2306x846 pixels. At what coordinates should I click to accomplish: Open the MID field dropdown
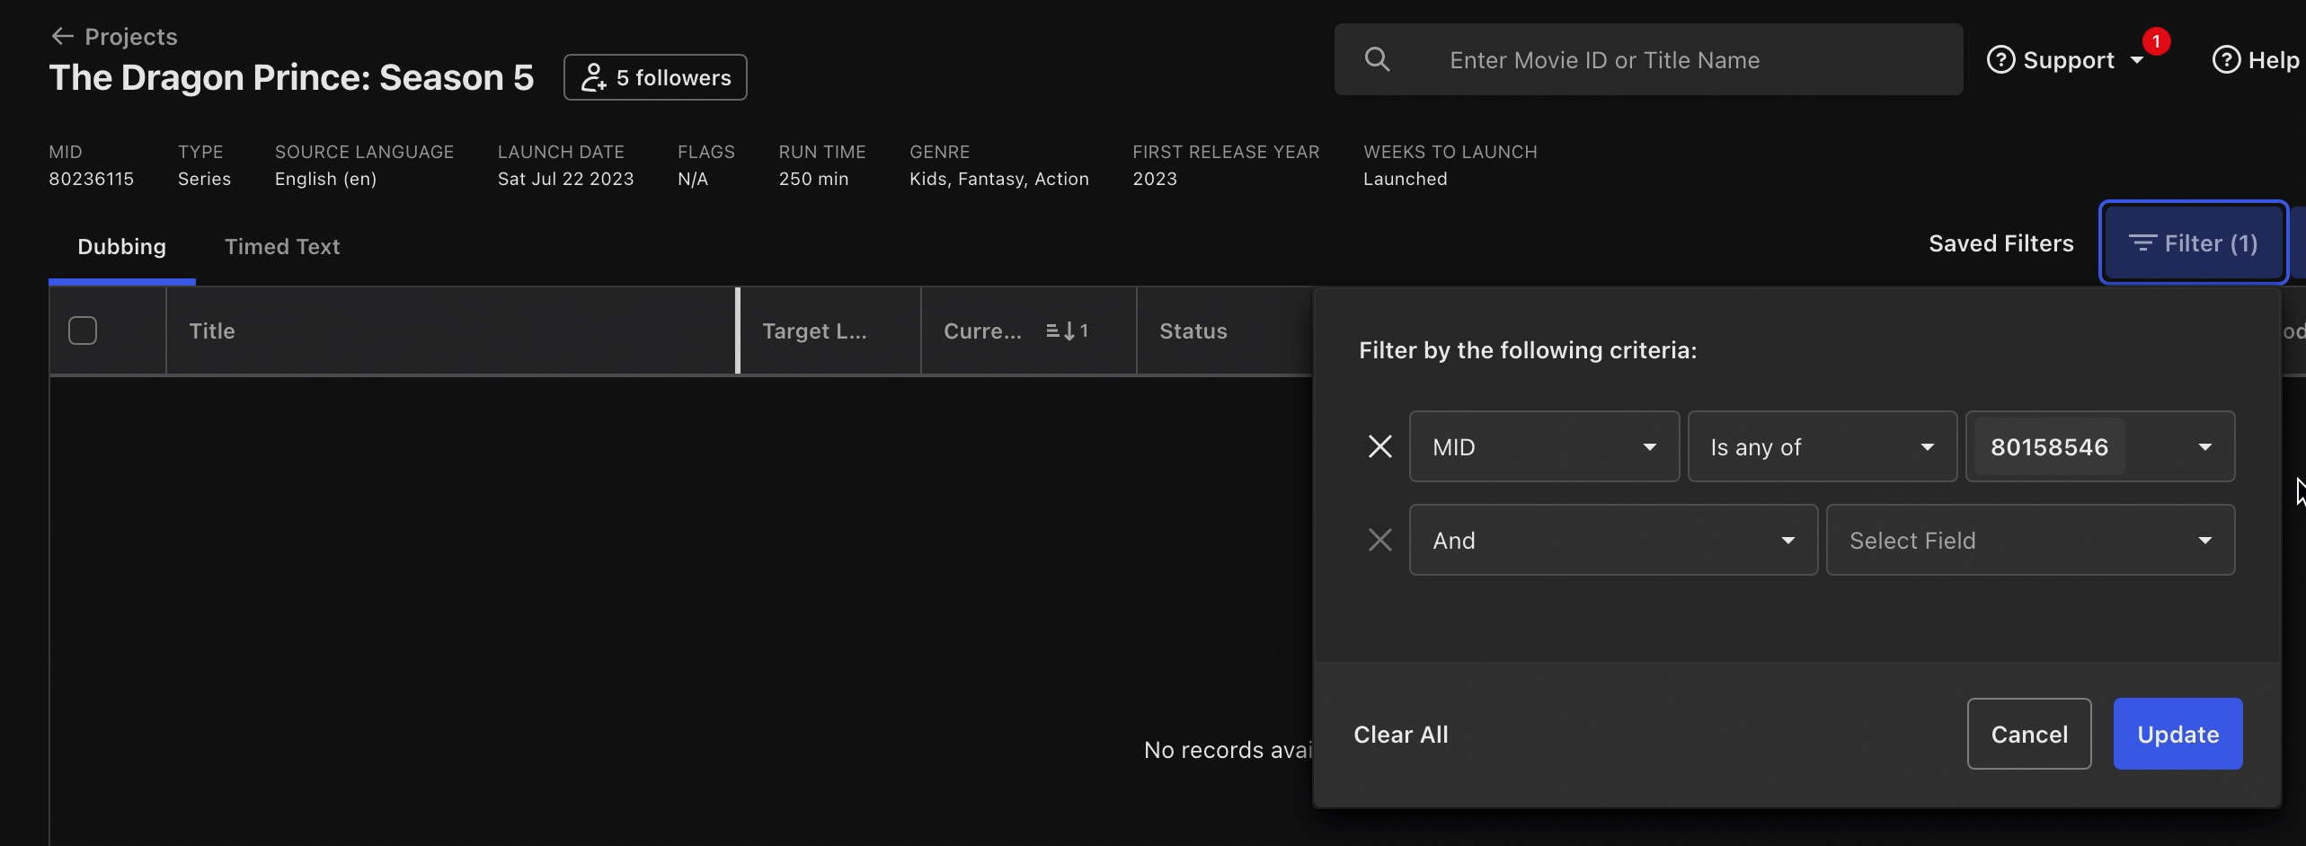click(1544, 446)
